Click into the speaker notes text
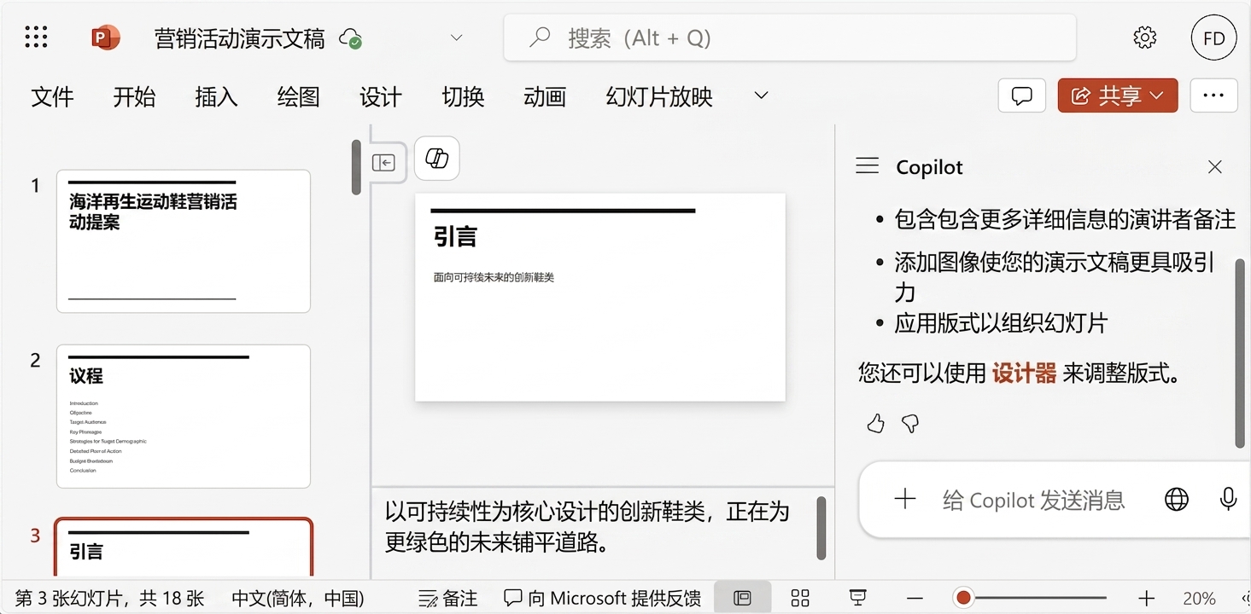Screen dimensions: 1251x614 click(587, 526)
